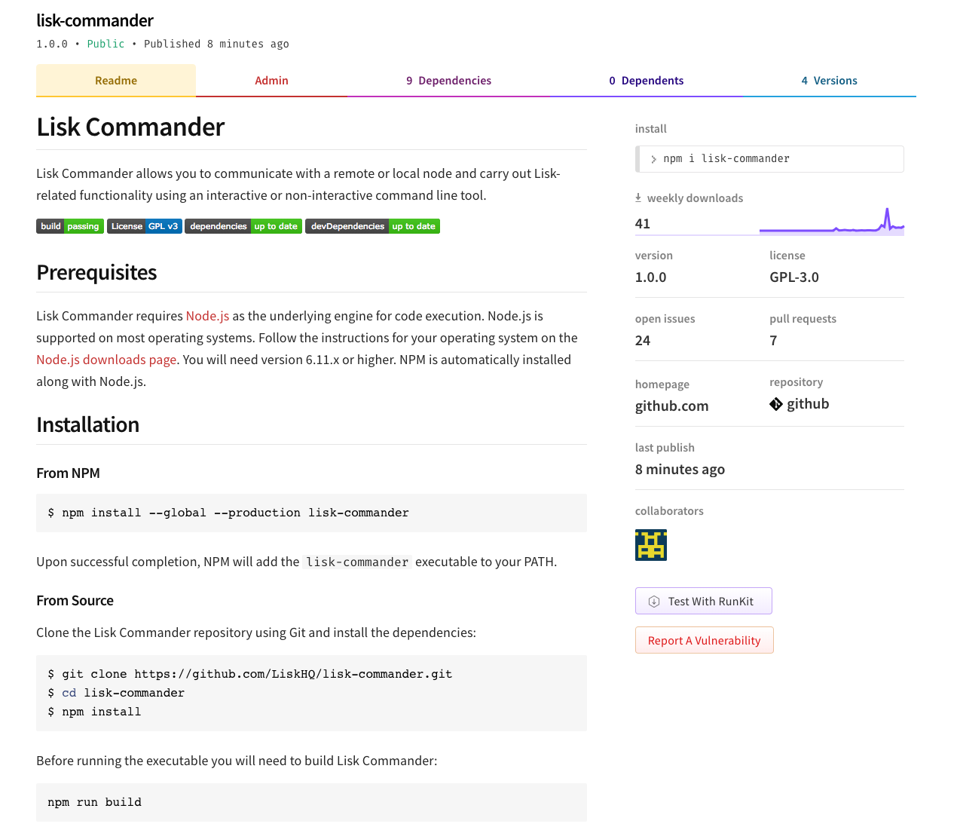This screenshot has height=833, width=957.
Task: Click the version value 1.0.0 in sidebar
Action: pyautogui.click(x=651, y=277)
